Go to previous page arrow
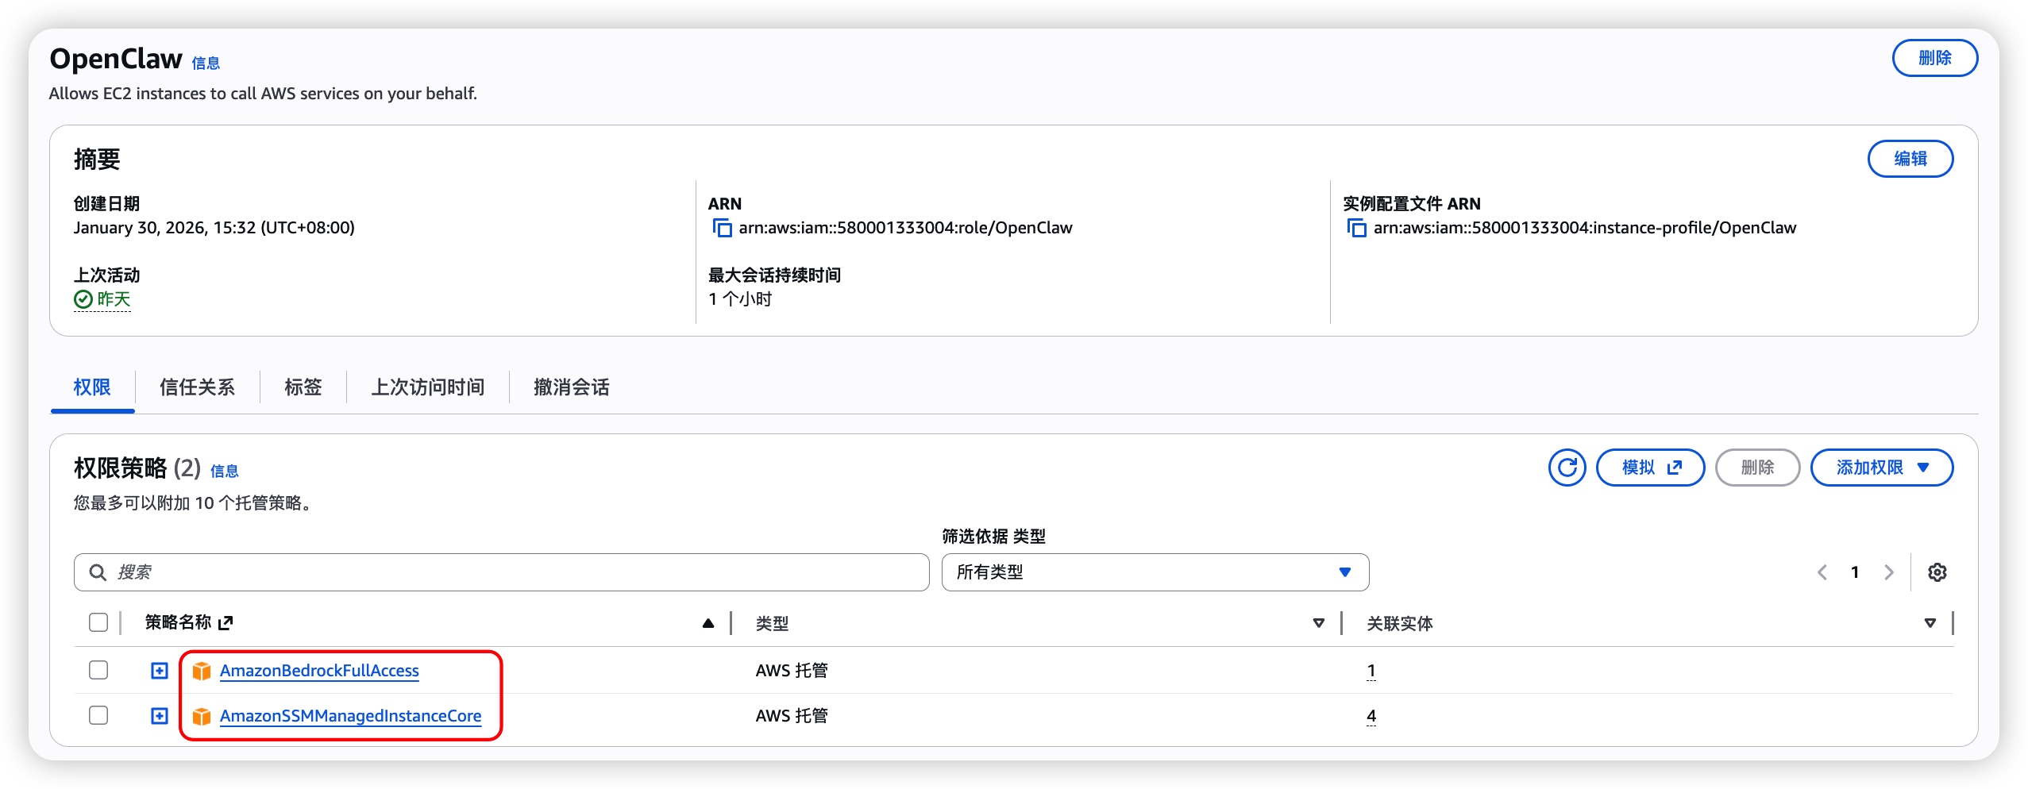Image resolution: width=2028 pixels, height=789 pixels. [x=1822, y=572]
